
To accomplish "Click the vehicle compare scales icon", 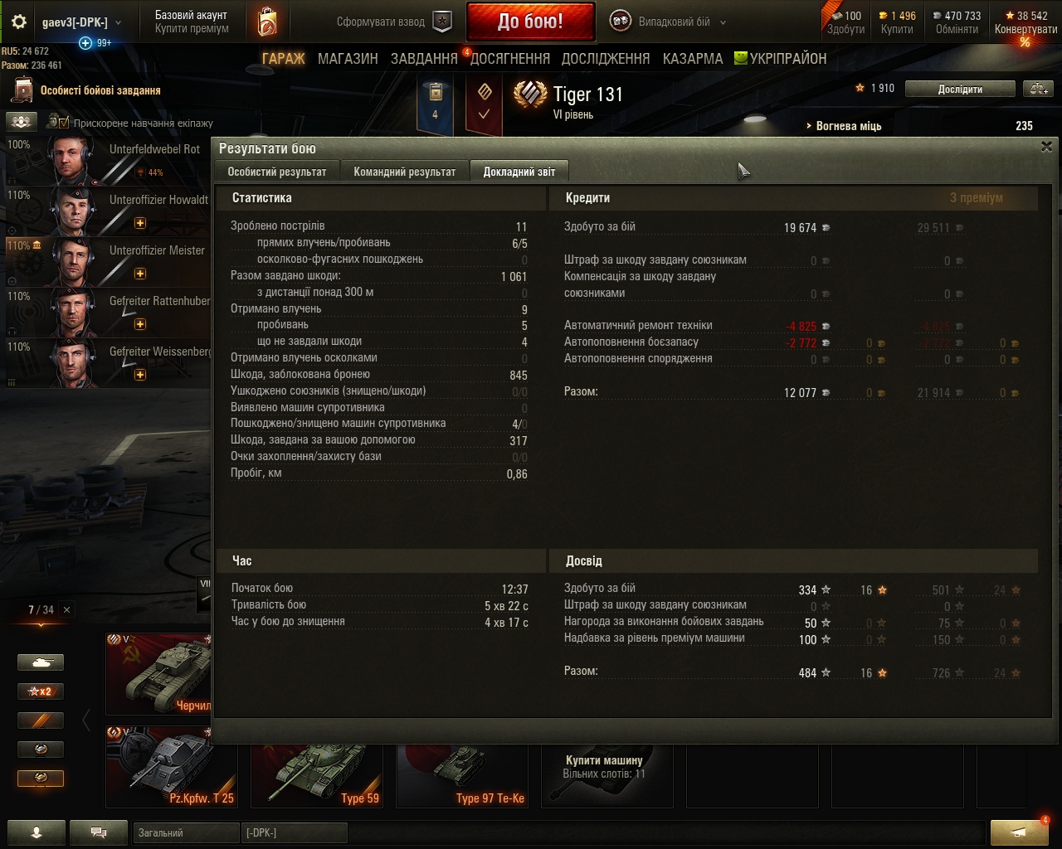I will [x=1037, y=89].
